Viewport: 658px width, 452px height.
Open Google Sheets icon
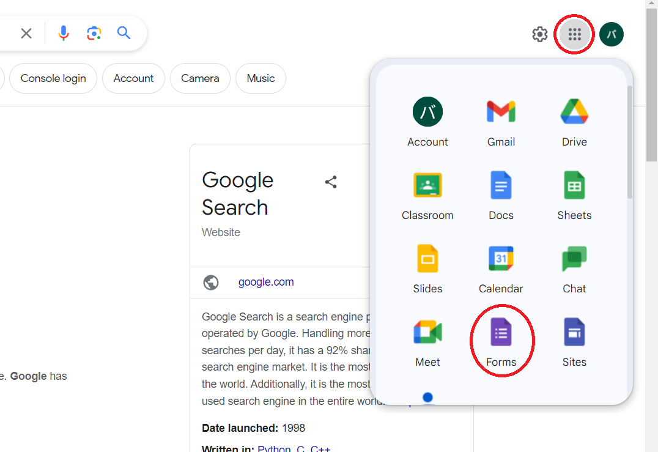tap(574, 196)
